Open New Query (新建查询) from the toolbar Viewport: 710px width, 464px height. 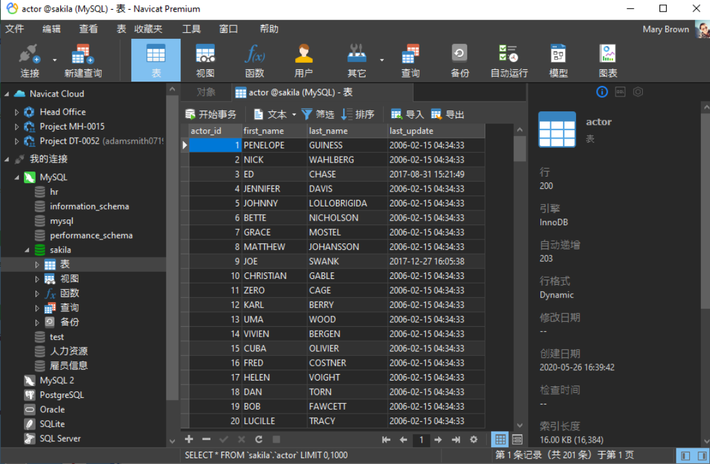tap(83, 60)
